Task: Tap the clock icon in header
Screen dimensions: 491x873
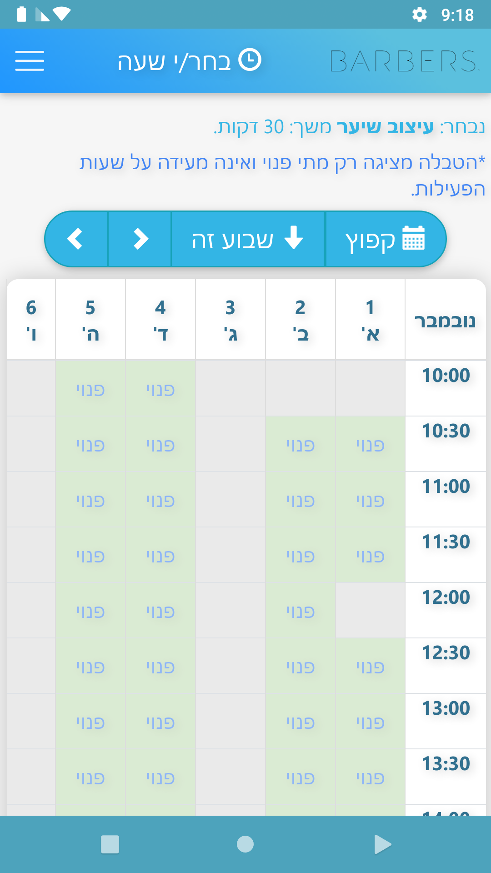Action: (250, 60)
